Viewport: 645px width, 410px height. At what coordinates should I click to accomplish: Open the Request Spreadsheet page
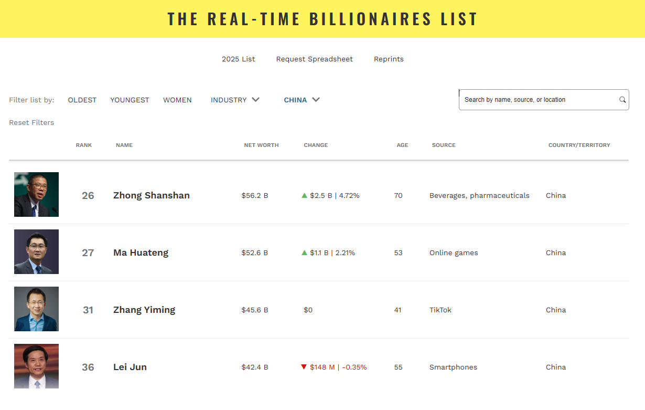click(x=315, y=59)
